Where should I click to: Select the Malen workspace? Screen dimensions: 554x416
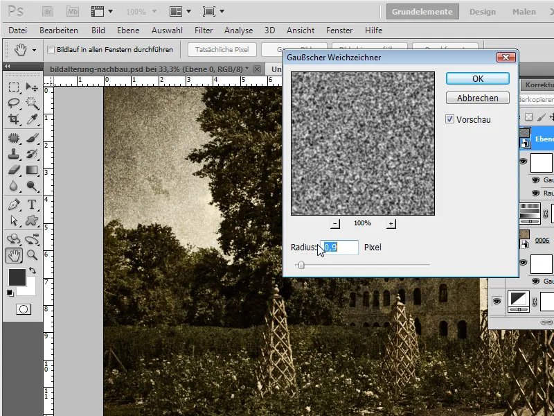coord(524,12)
